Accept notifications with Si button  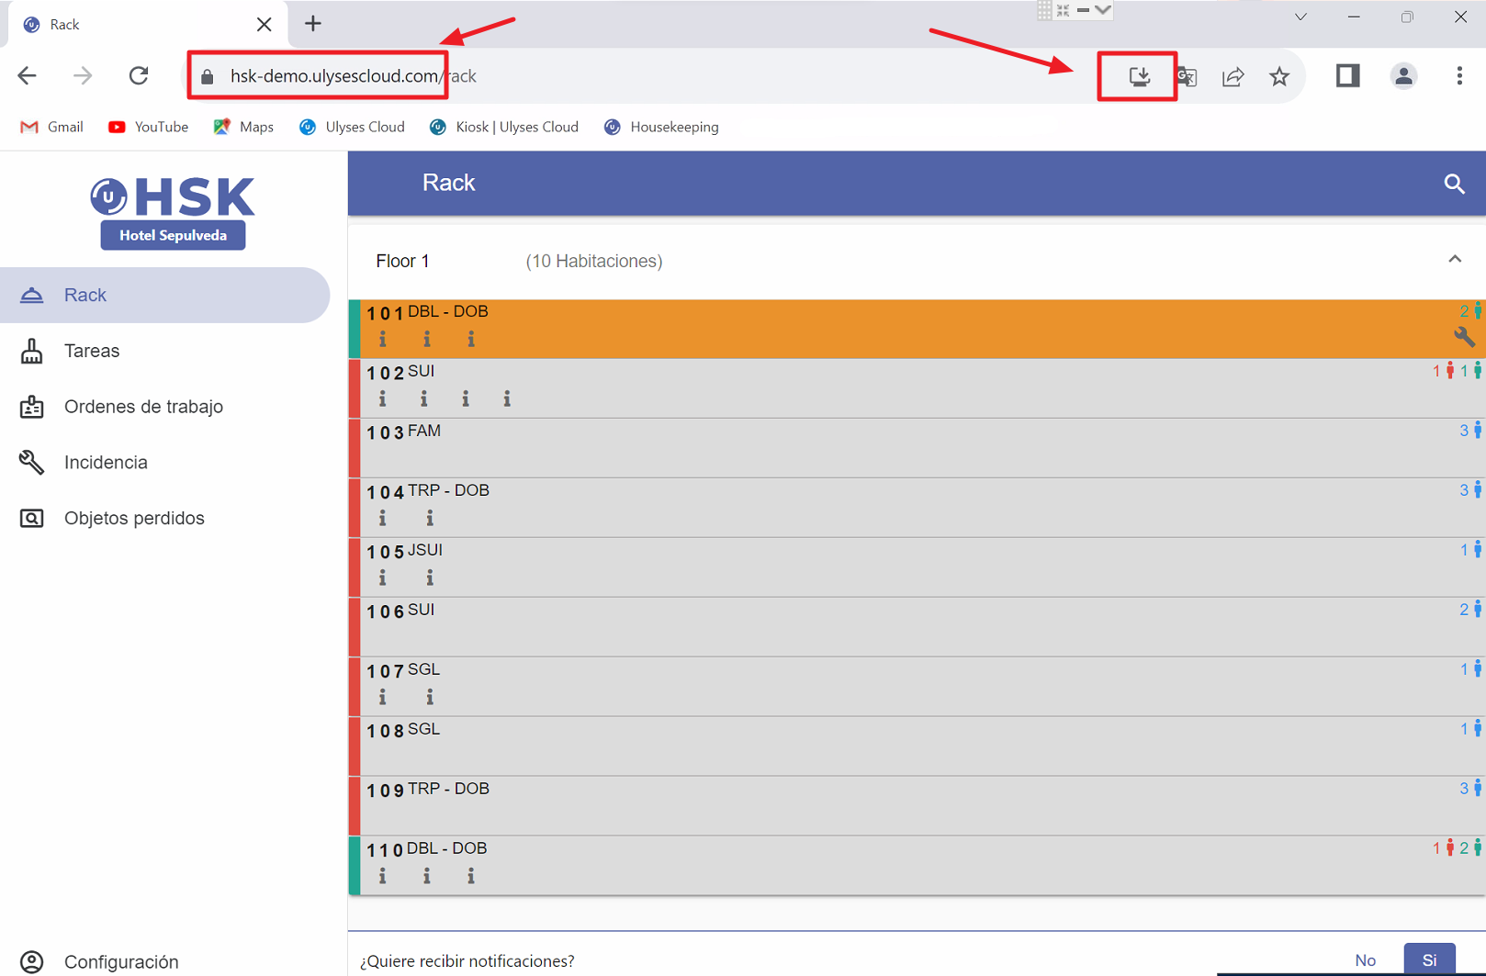tap(1429, 959)
